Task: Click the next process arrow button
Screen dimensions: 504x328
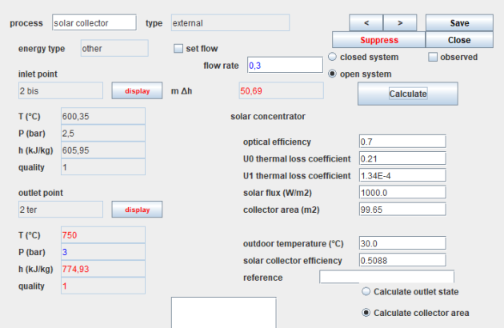Action: [400, 23]
